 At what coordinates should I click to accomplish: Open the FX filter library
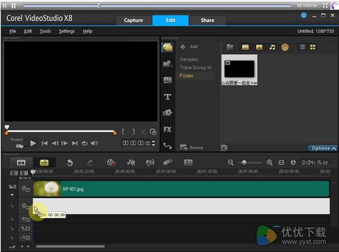tap(168, 129)
